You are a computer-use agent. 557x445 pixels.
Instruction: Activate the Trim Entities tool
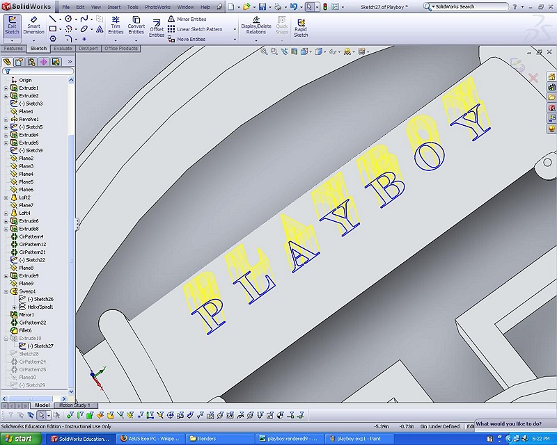(x=116, y=26)
